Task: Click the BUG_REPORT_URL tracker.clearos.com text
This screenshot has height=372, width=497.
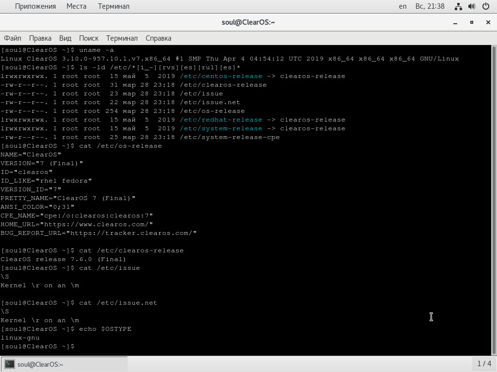Action: (99, 233)
